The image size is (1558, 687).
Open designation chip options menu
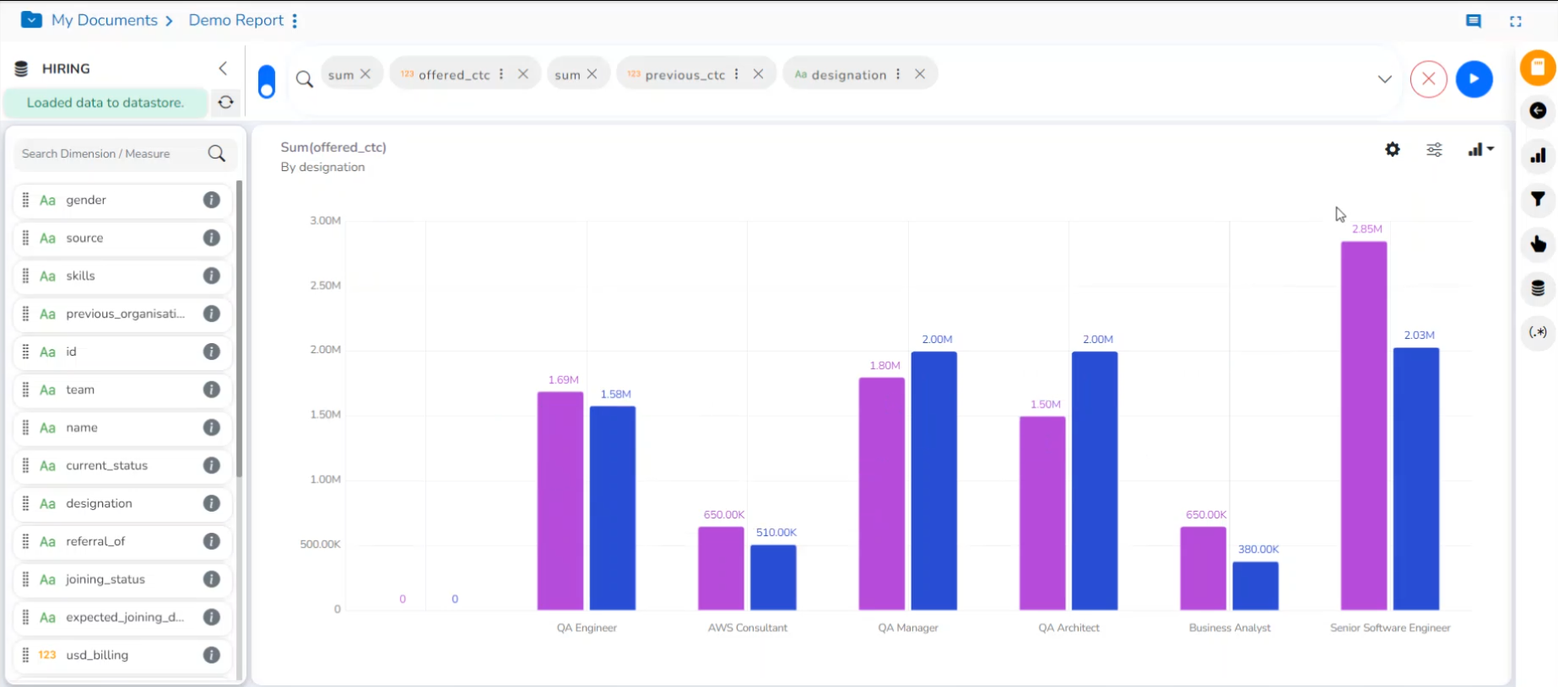(x=898, y=74)
